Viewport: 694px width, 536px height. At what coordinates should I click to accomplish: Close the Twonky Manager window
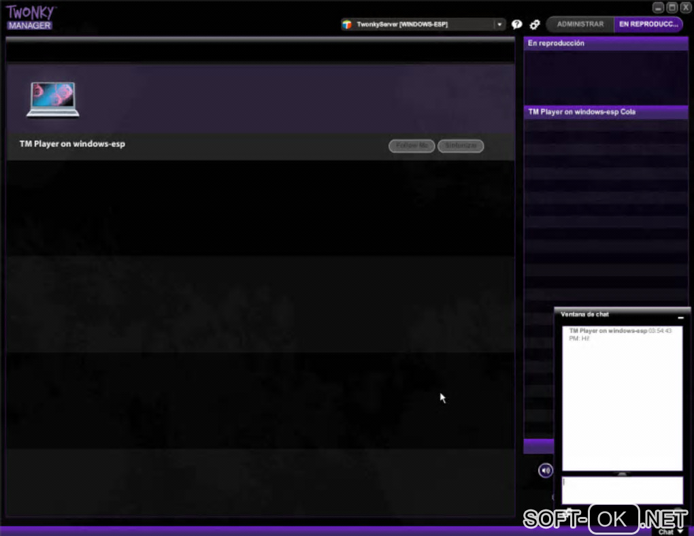(685, 7)
